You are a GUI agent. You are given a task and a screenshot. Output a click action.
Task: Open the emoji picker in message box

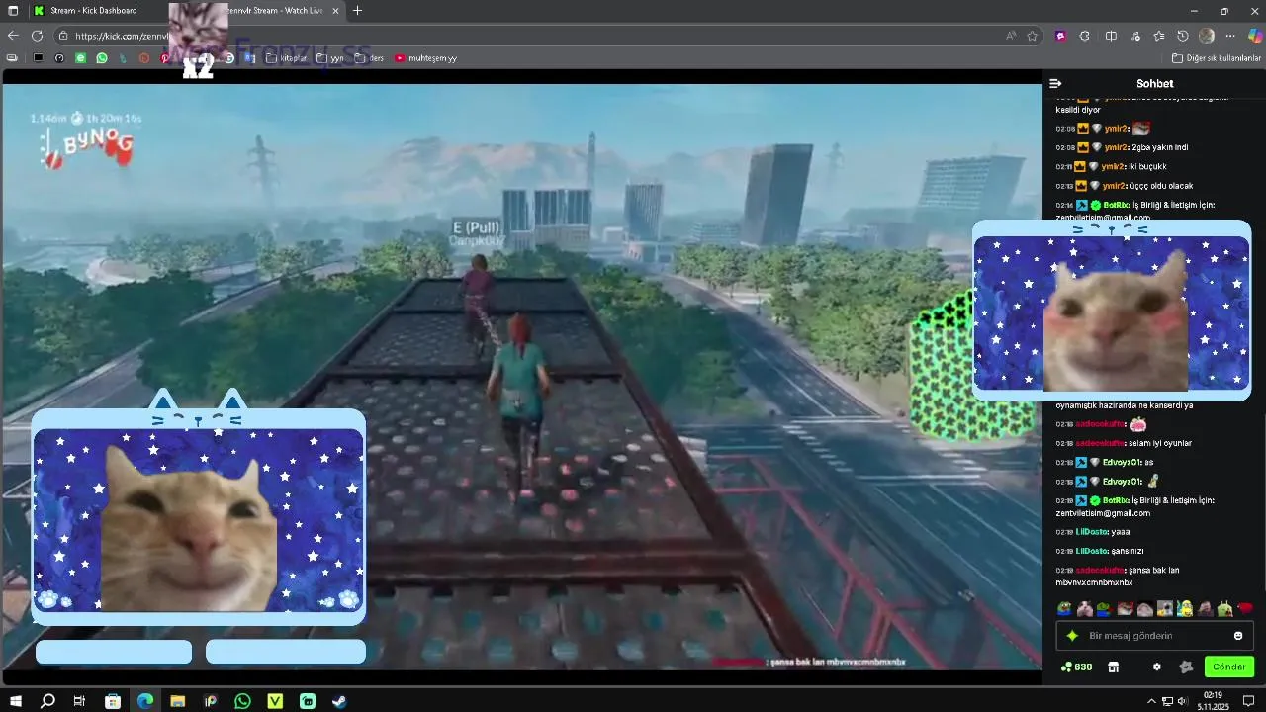tap(1238, 636)
